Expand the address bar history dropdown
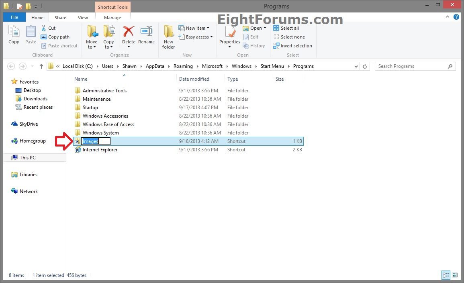Viewport: 464px width, 283px height. click(x=356, y=66)
